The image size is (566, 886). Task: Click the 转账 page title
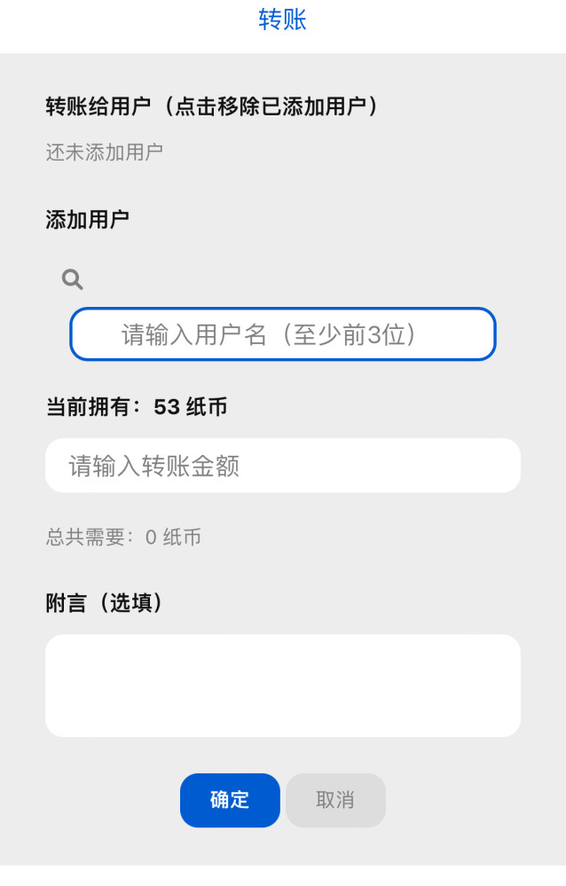point(282,20)
